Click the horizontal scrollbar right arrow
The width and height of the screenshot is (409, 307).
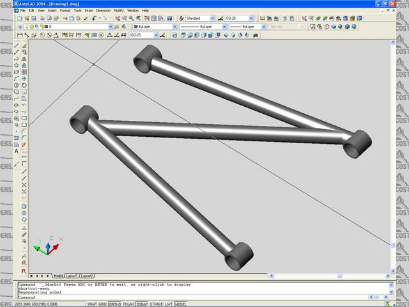click(x=388, y=276)
